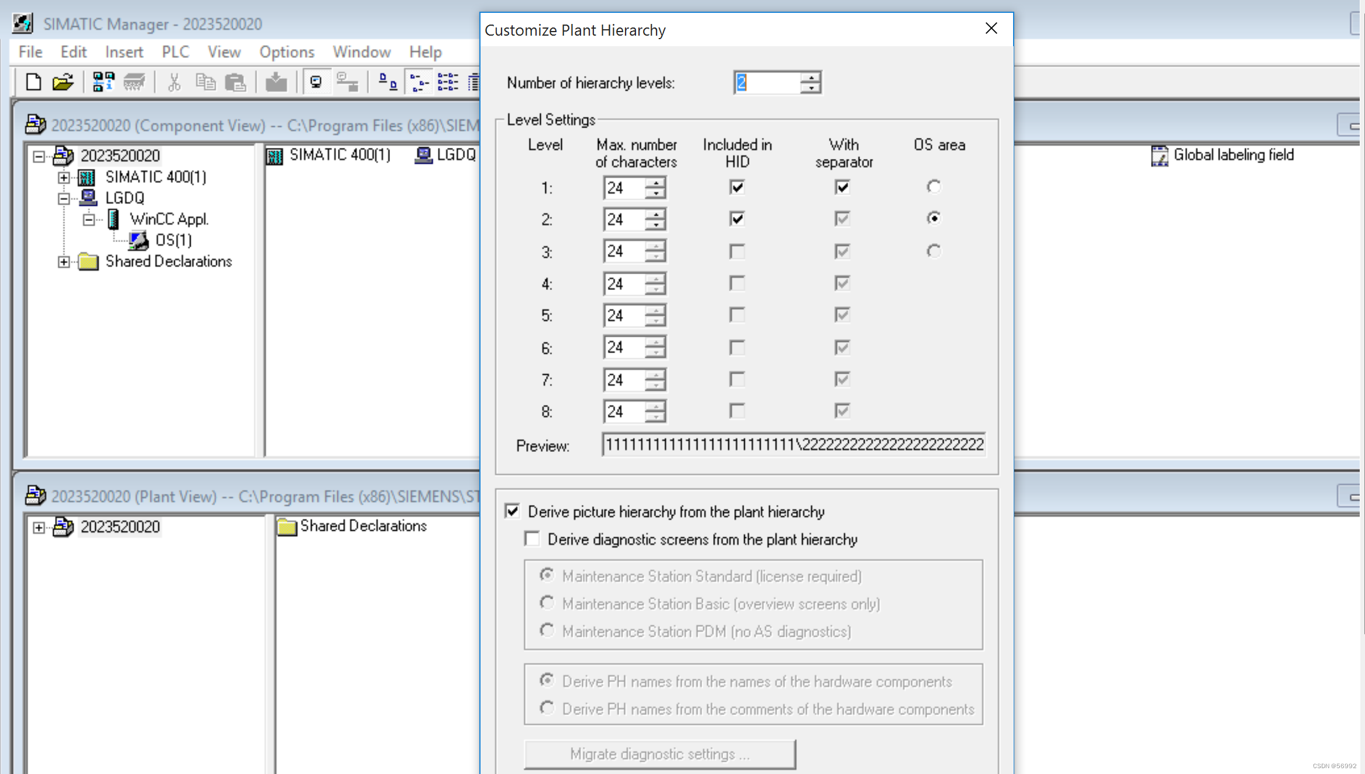Image resolution: width=1365 pixels, height=774 pixels.
Task: Click the Download to PLC toolbar icon
Action: pos(276,82)
